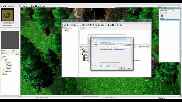
Task: Click Undo icon in Trigger Editor toolbar
Action: tap(78, 25)
